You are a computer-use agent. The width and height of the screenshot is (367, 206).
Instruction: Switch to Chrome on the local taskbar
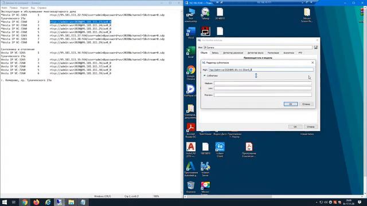click(25, 202)
